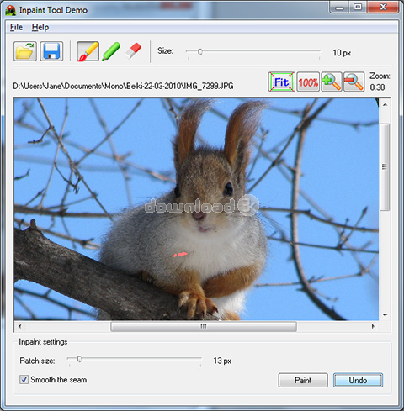The height and width of the screenshot is (411, 404).
Task: Click the horizontal scrollbar left arrow
Action: pos(19,326)
